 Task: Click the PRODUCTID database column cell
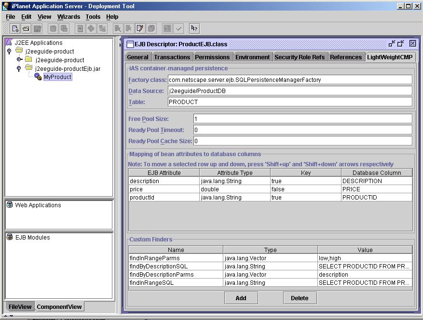pyautogui.click(x=377, y=197)
